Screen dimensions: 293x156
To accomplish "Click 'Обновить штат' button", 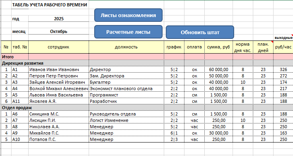I will tap(200, 32).
